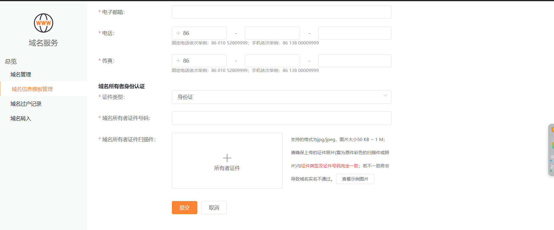Click the last 传真 number field
Image resolution: width=554 pixels, height=230 pixels.
pos(355,61)
